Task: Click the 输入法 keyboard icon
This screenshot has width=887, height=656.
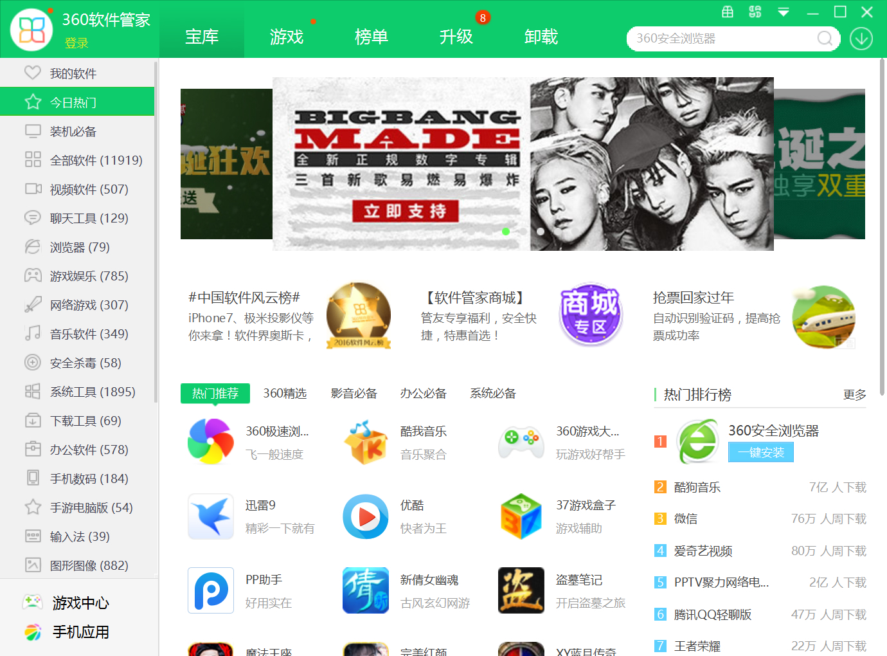Action: coord(33,536)
